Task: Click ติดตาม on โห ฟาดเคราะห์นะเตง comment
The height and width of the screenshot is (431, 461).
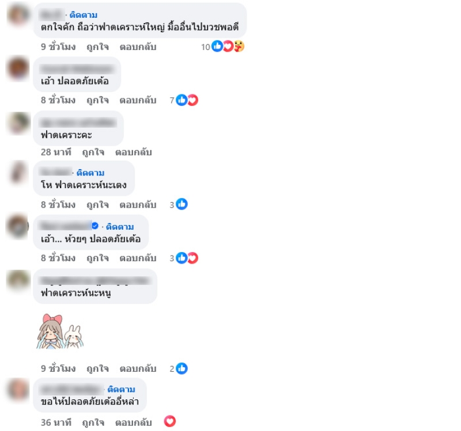Action: pos(90,173)
